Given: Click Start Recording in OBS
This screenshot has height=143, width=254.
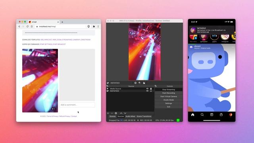Looking at the screenshot, I should pyautogui.click(x=168, y=93).
